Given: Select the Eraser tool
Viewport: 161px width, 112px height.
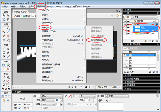Looking at the screenshot, I should tap(8, 36).
